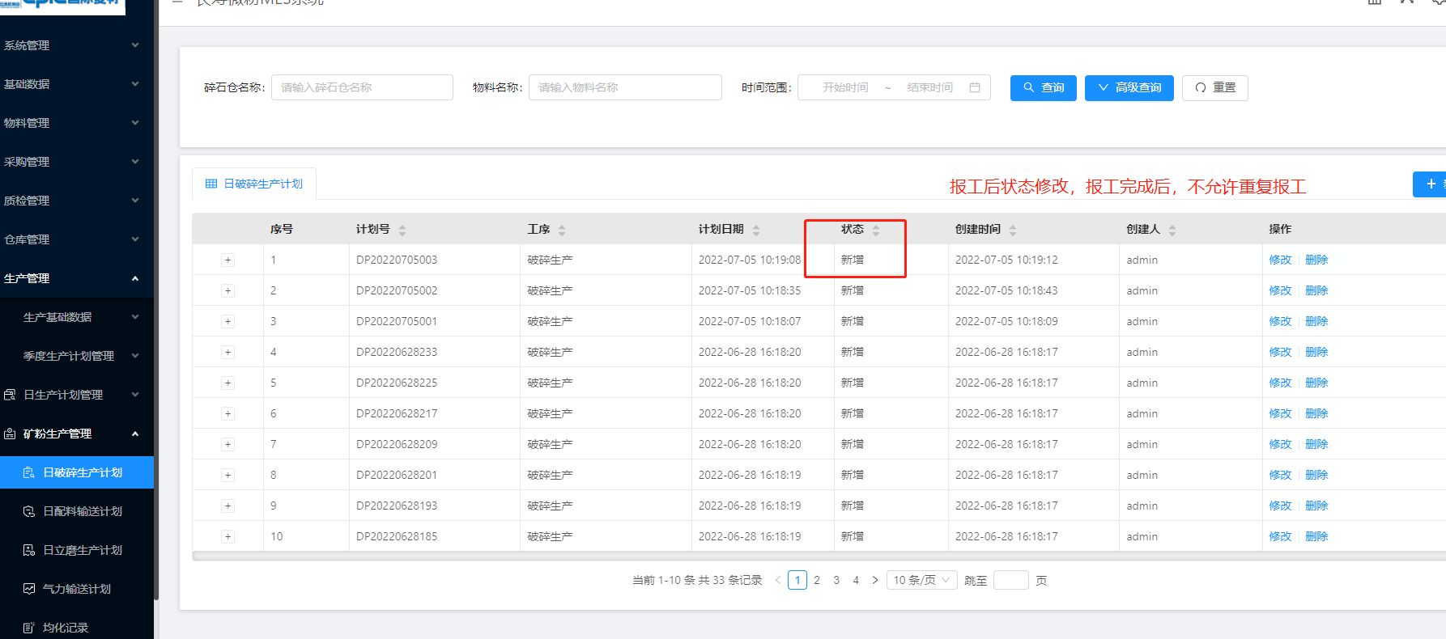Click the table horizontal scrollbar
Screen dimensions: 1446x639
pos(819,556)
